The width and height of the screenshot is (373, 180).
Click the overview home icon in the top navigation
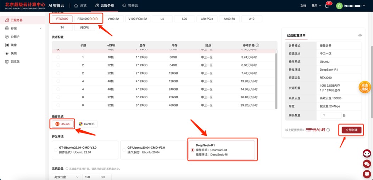(x=76, y=5)
